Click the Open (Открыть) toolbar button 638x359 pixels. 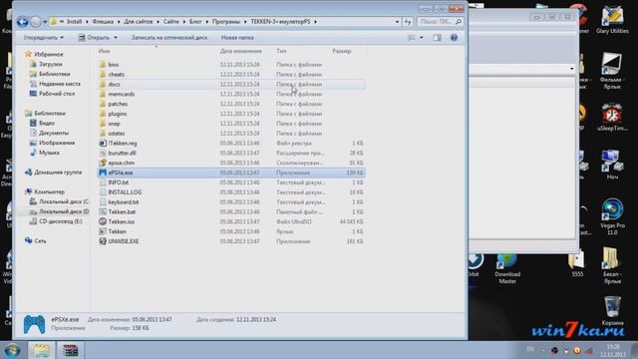tap(94, 38)
